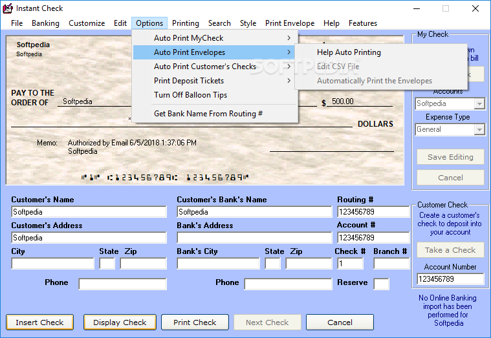
Task: Focus the Account # field
Action: pyautogui.click(x=373, y=238)
